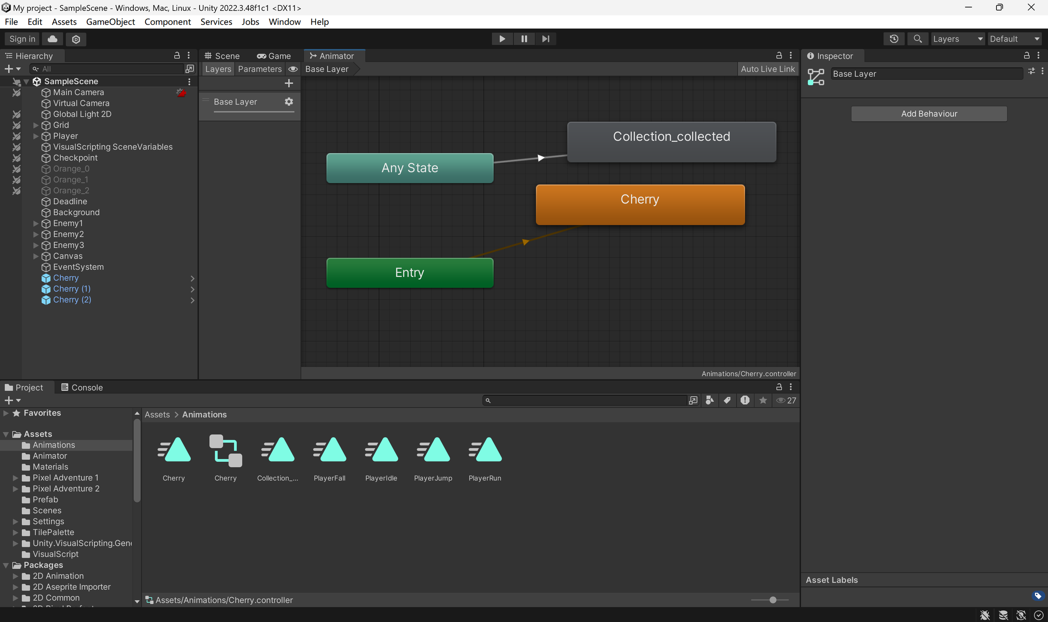Expand the Pixel Adventure 1 folder

click(16, 478)
